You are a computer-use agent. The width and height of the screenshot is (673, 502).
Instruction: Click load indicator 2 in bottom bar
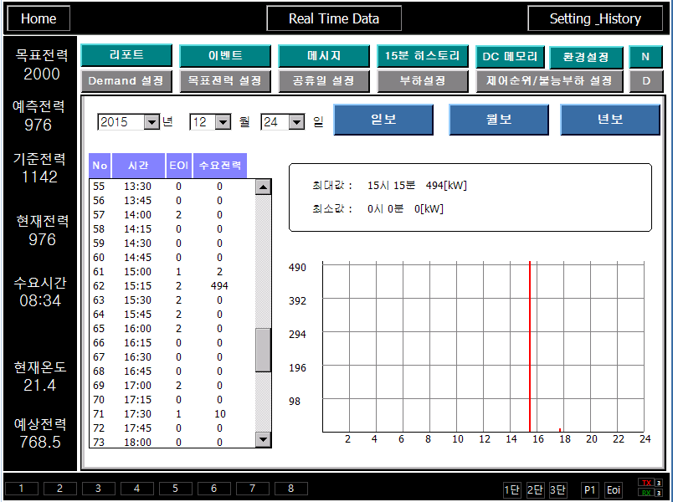click(x=59, y=489)
